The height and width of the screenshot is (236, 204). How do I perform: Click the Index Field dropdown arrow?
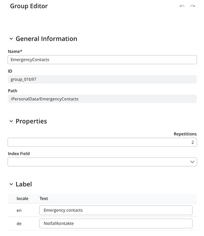click(192, 162)
